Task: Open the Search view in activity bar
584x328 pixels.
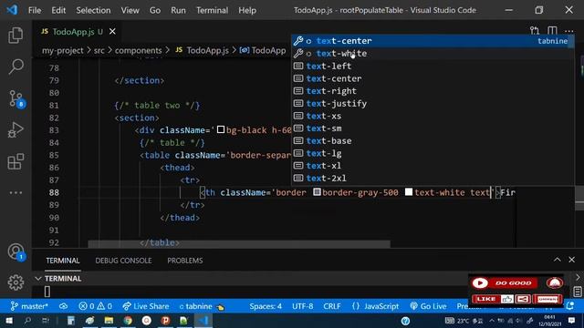Action: pos(16,67)
